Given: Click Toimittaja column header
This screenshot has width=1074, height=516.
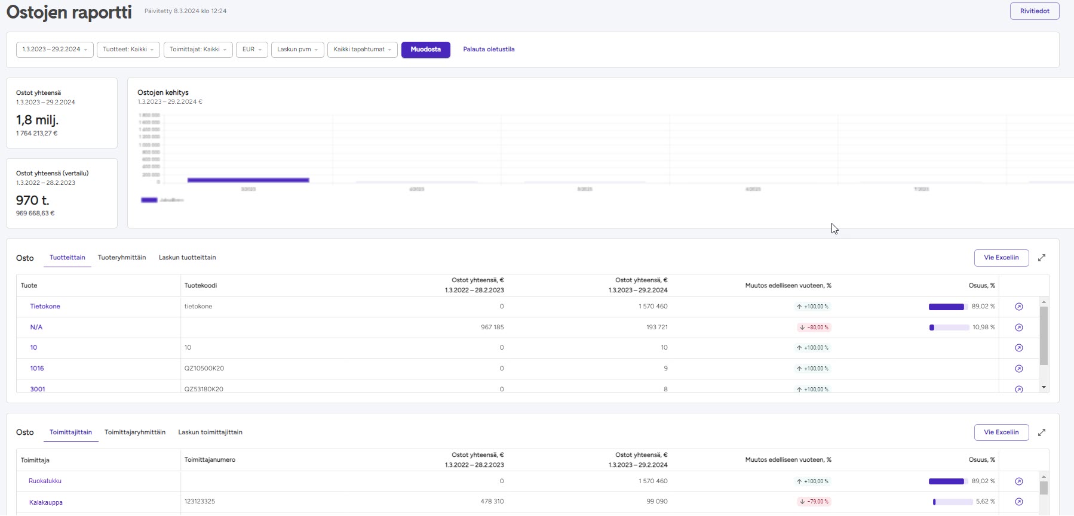Looking at the screenshot, I should pos(35,461).
